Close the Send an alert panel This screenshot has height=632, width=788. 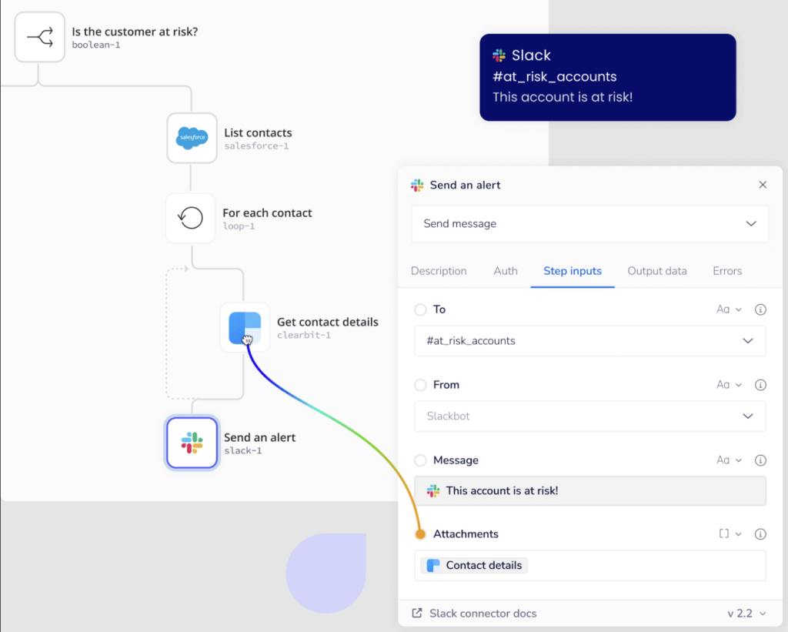coord(763,185)
